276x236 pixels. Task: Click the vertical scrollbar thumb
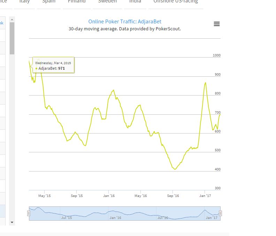(12, 38)
